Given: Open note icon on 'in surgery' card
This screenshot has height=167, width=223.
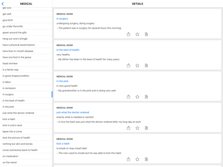Looking at the screenshot, I should [x=146, y=34].
